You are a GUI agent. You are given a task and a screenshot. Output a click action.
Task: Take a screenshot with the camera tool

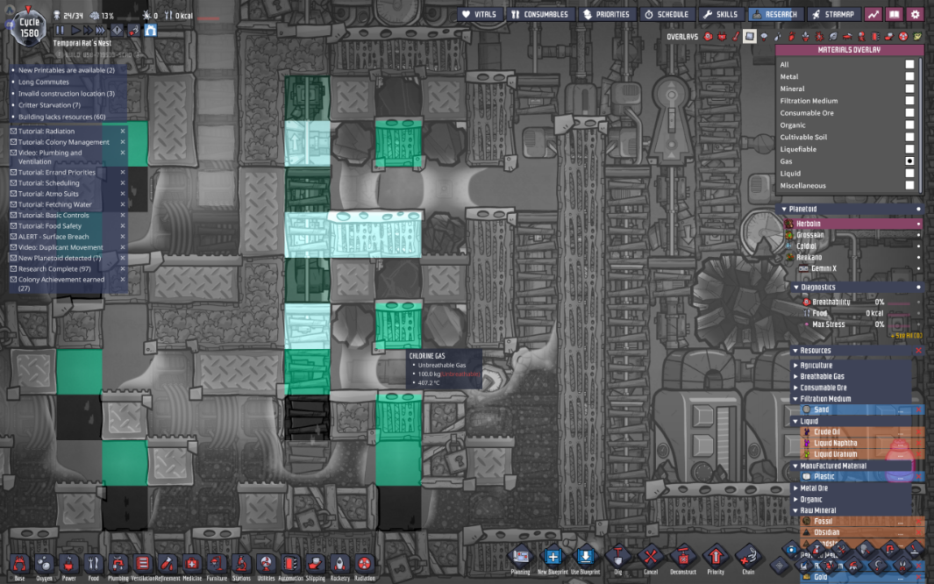pyautogui.click(x=791, y=550)
